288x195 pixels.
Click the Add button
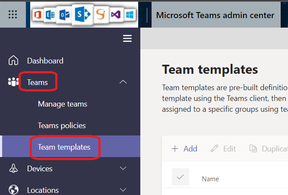click(184, 148)
